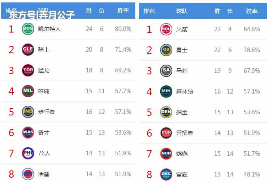Select the Portland POR team logo
Viewport: 267px width, 183px height.
(166, 133)
